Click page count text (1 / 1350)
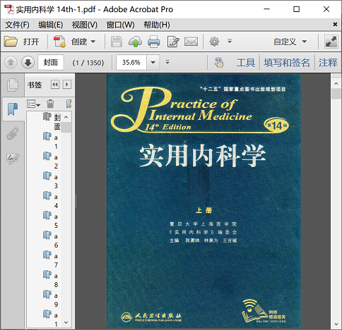 [x=88, y=63]
